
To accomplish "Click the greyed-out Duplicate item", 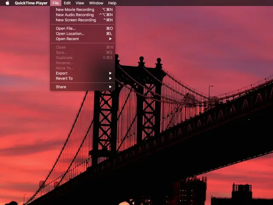I will point(82,58).
